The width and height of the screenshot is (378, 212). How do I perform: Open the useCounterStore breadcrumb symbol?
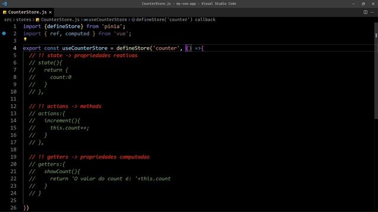[107, 19]
